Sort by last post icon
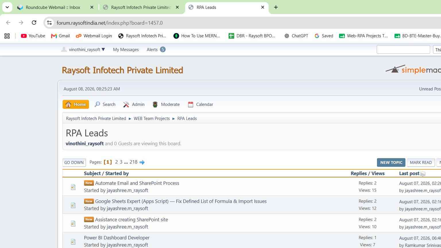This screenshot has width=441, height=248. pos(423,174)
